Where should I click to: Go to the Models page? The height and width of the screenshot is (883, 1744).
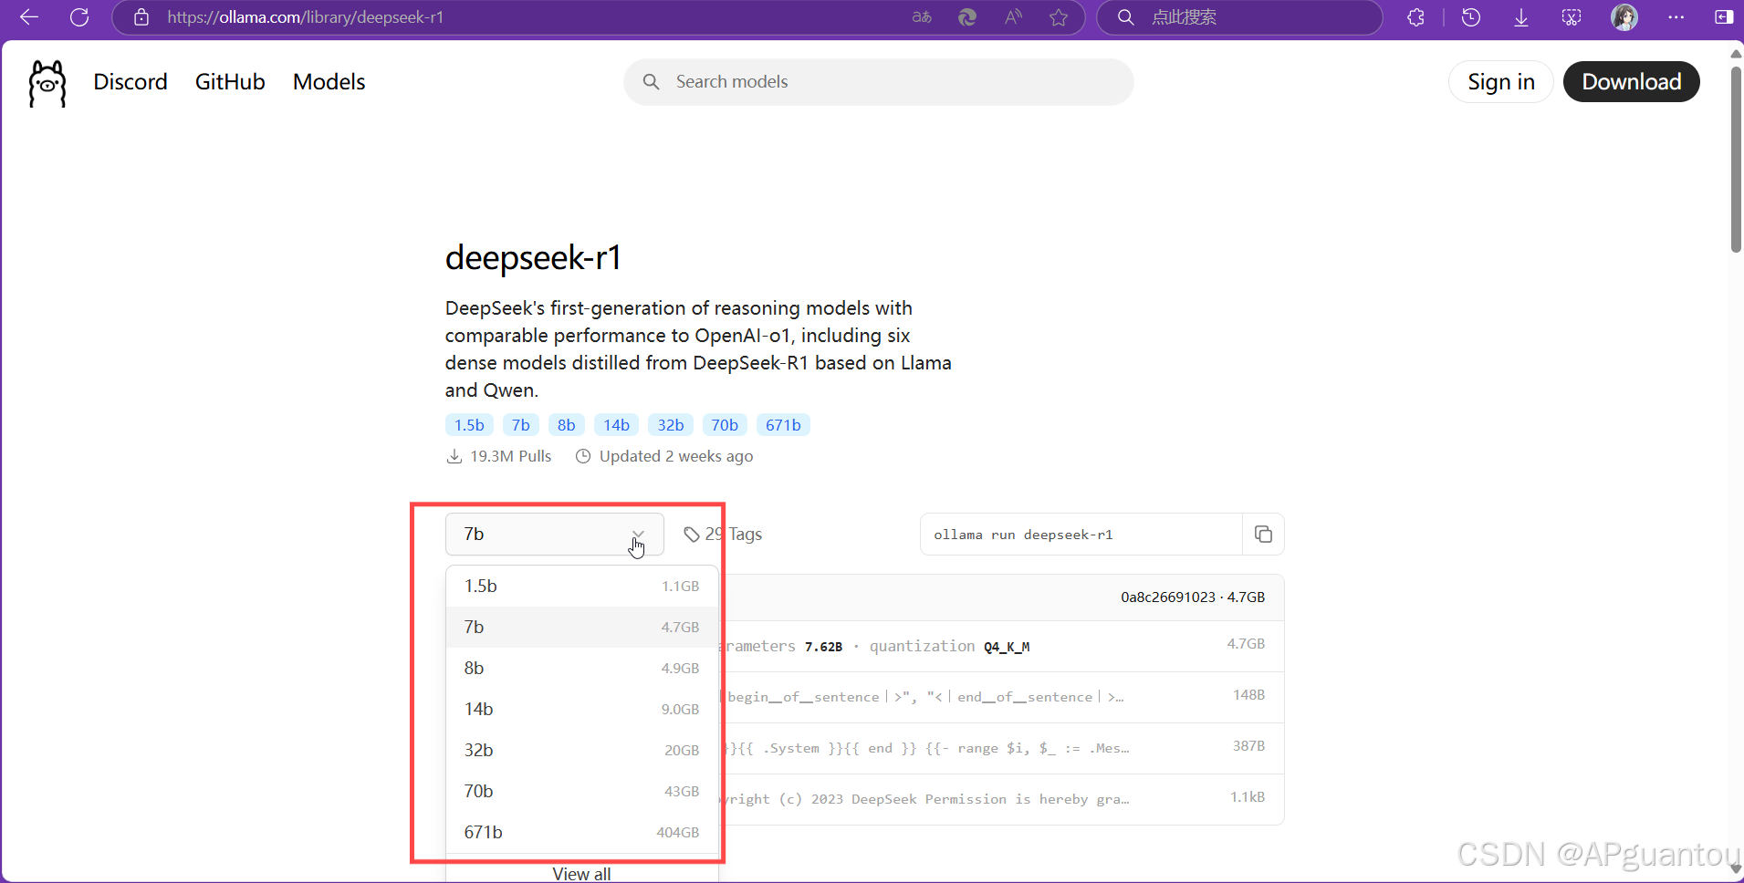(x=329, y=82)
